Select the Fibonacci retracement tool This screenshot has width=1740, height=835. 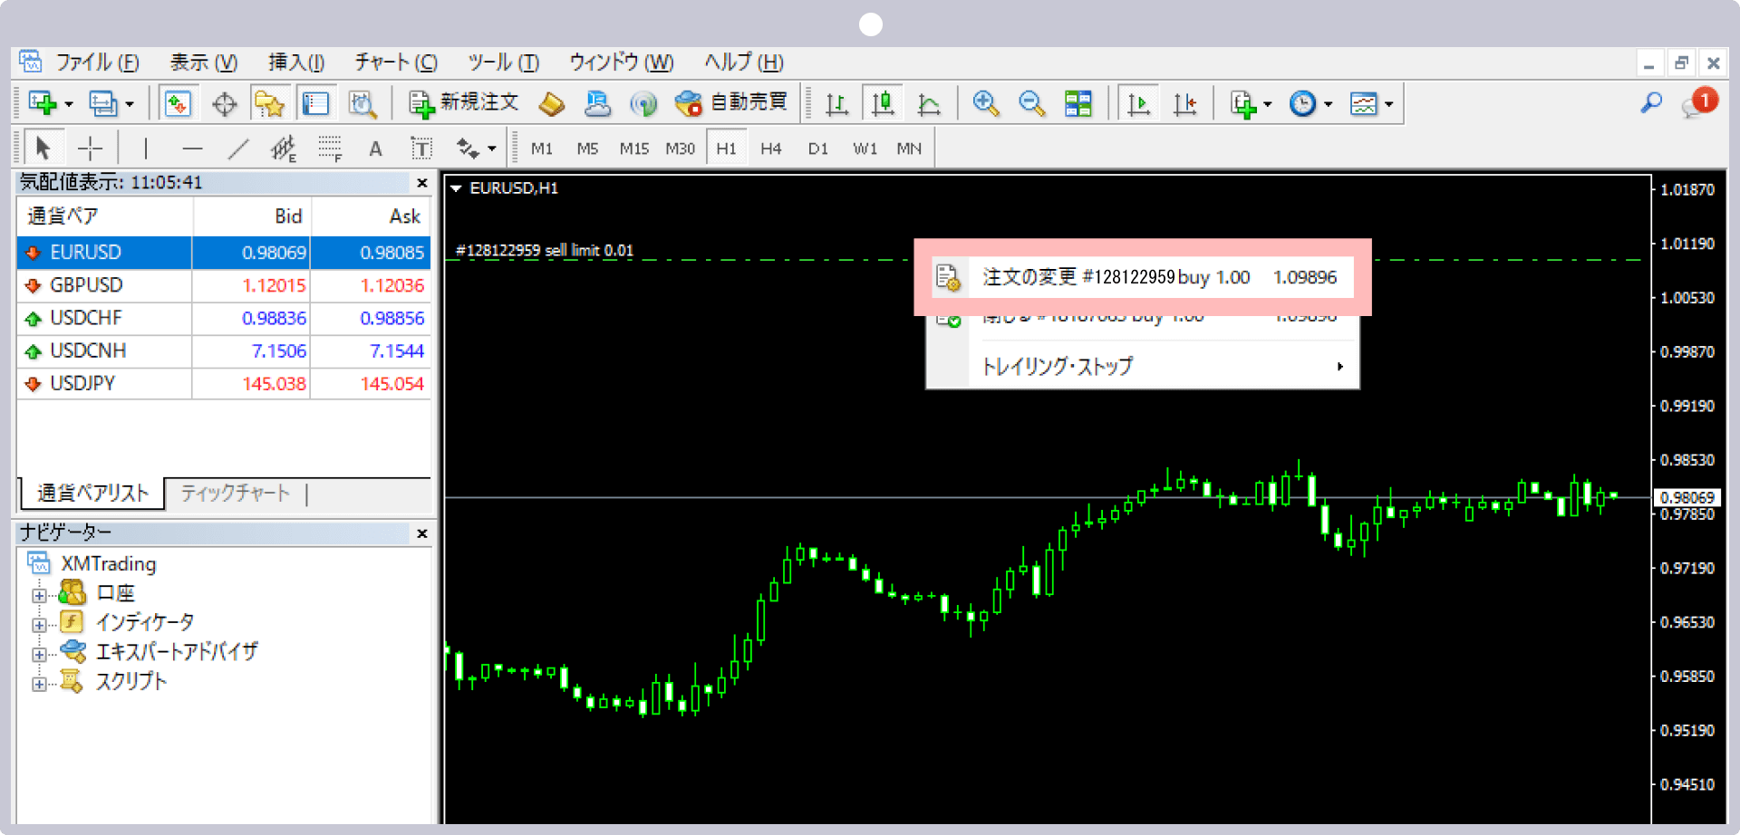point(330,148)
